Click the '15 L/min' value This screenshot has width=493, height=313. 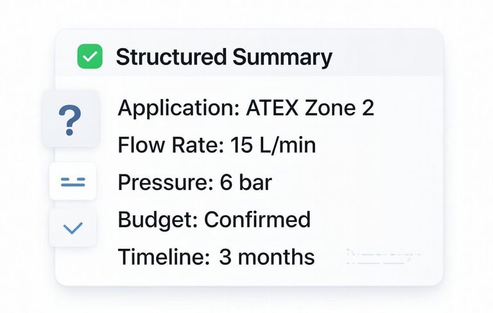point(273,144)
